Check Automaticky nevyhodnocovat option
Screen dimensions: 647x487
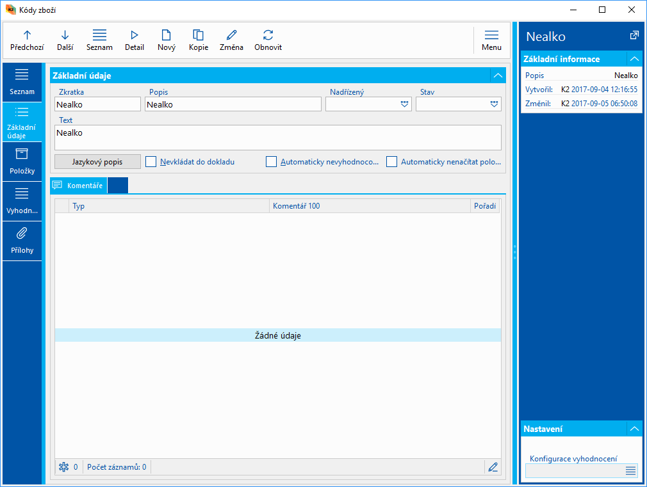coord(272,162)
